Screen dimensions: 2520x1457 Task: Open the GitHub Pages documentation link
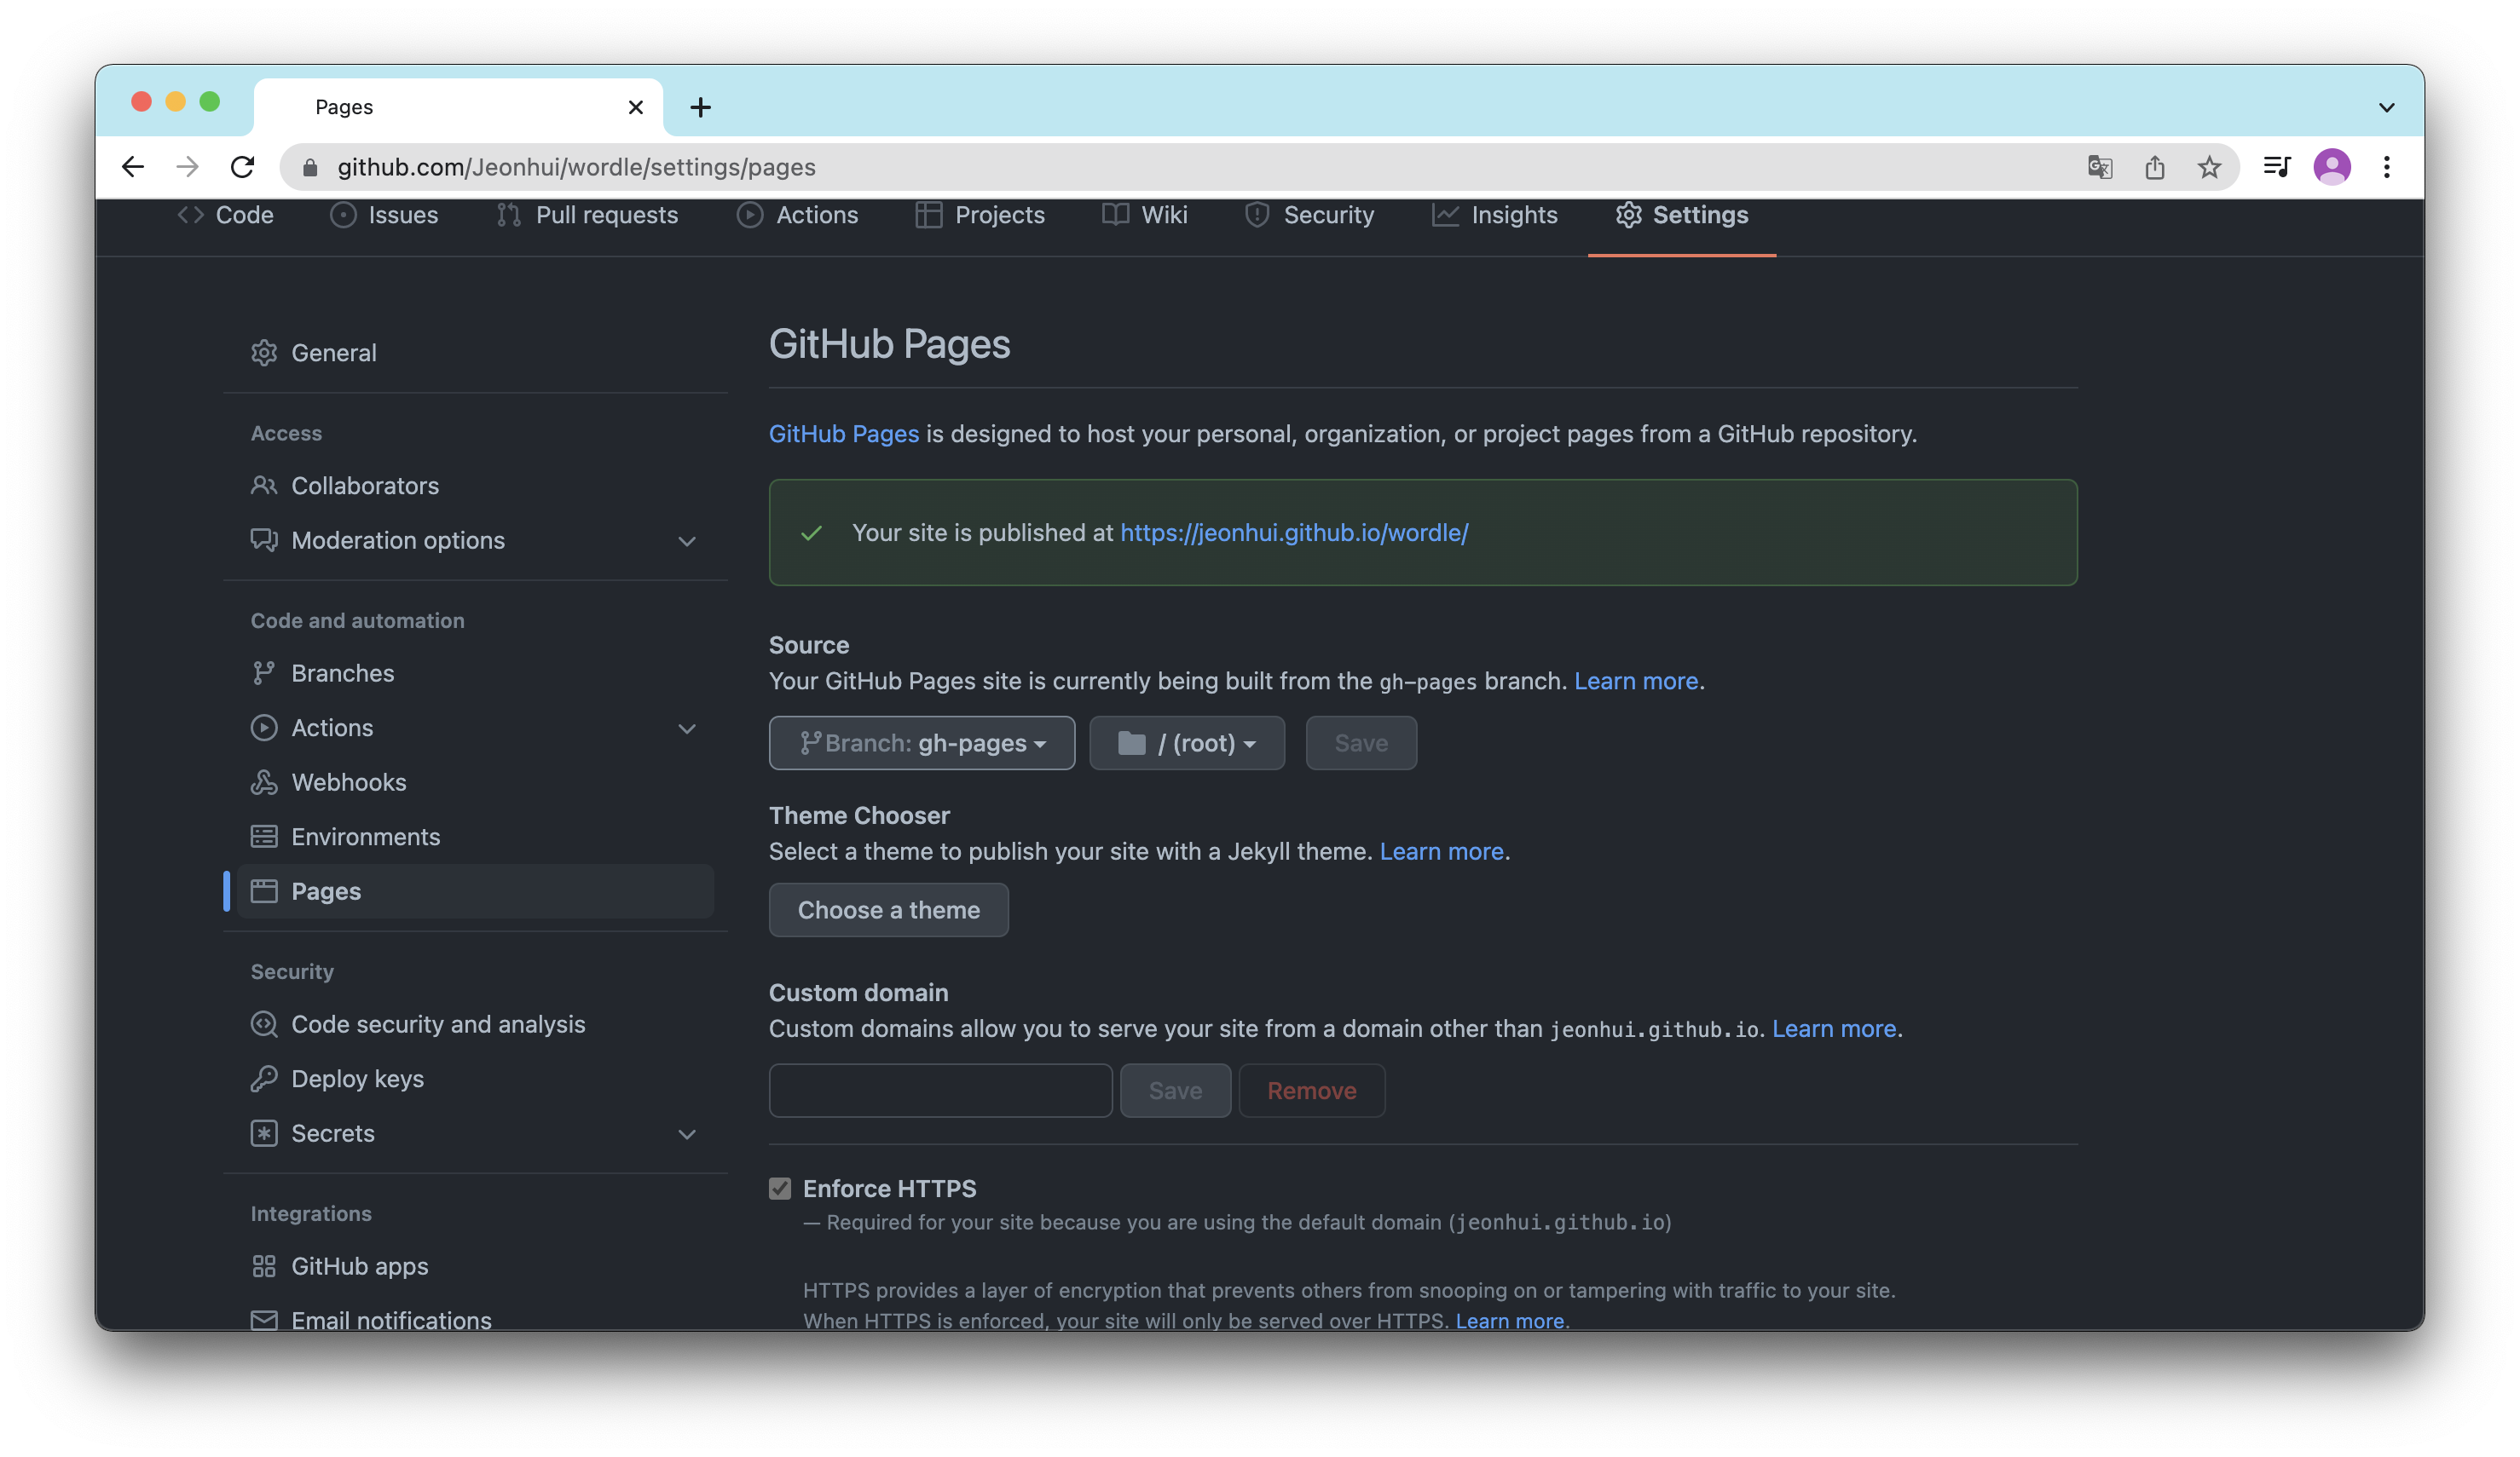pos(843,434)
